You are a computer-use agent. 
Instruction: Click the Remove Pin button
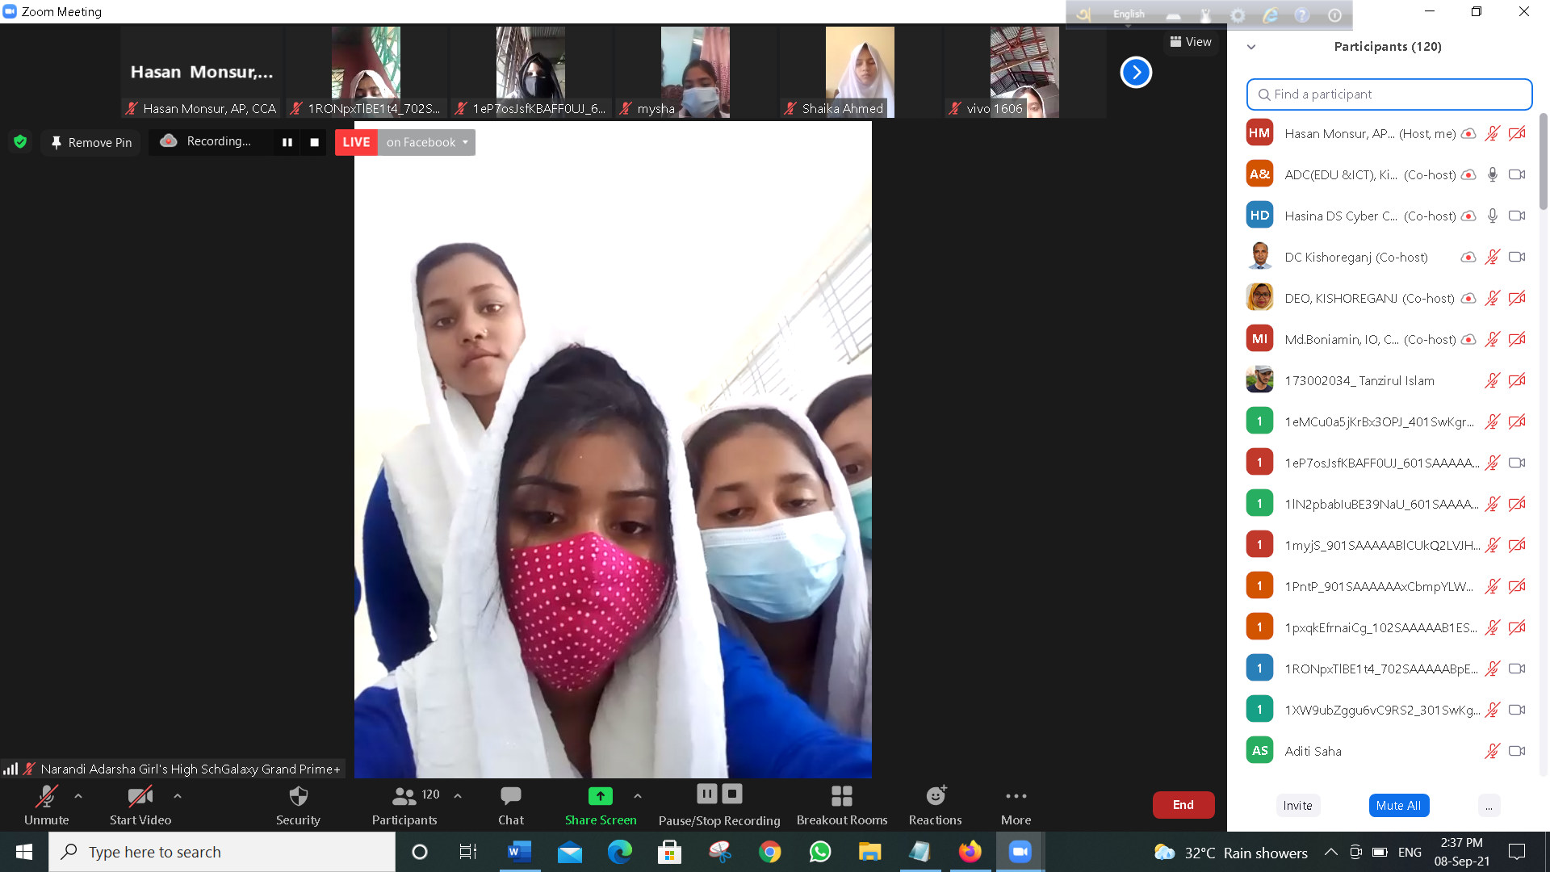[91, 142]
